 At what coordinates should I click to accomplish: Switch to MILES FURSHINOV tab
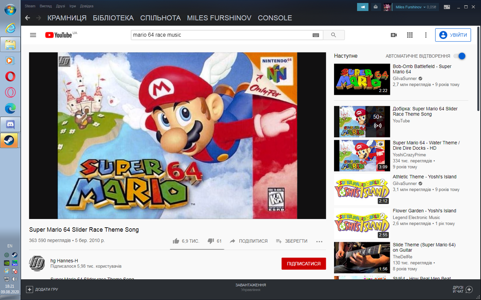[x=219, y=18]
